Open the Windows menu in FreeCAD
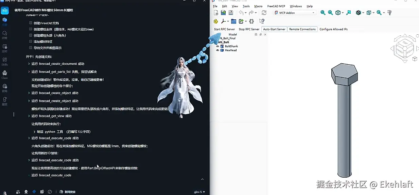The image size is (419, 195). 296,6
